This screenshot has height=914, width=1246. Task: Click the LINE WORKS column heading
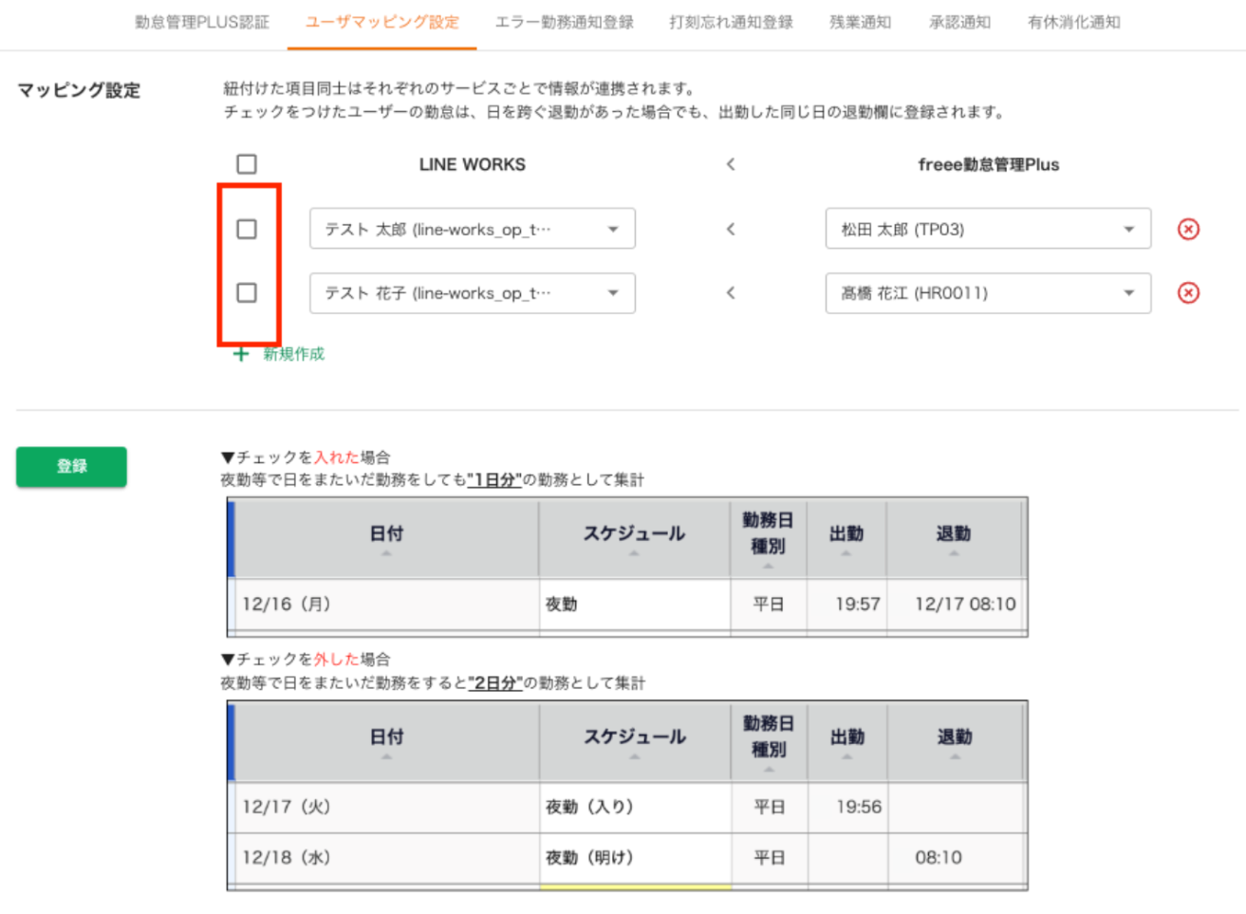click(473, 164)
